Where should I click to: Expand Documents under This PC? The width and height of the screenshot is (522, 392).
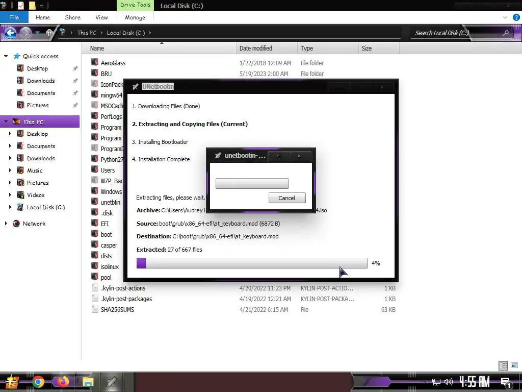[10, 146]
